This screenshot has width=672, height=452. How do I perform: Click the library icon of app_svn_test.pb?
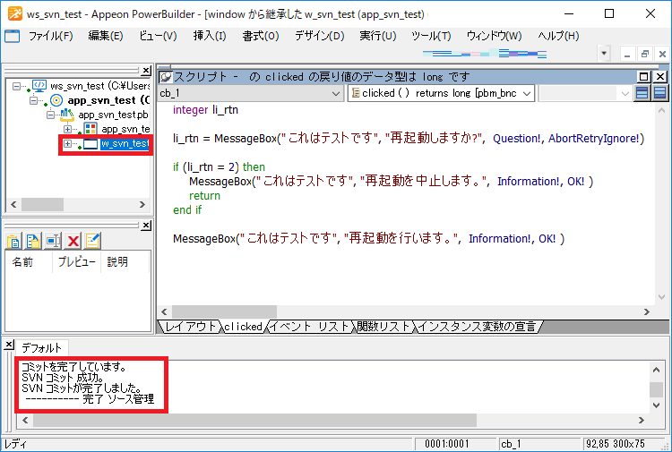click(67, 115)
